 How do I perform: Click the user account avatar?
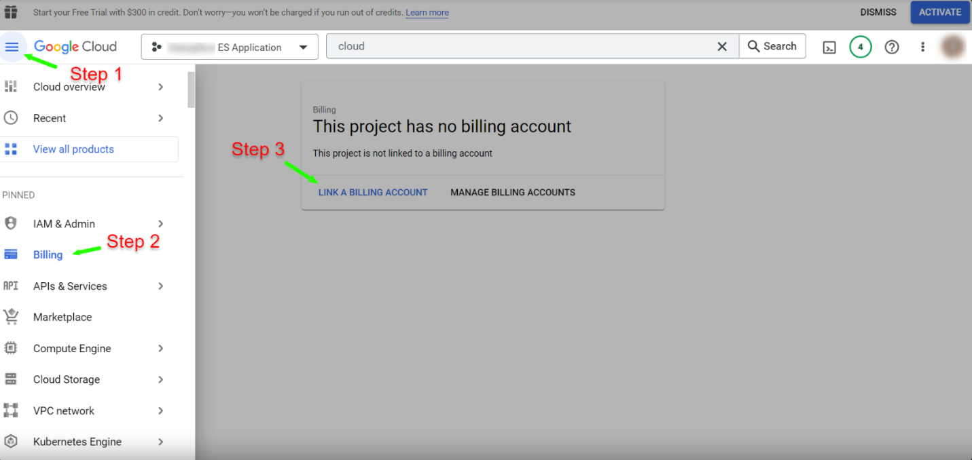(x=953, y=47)
